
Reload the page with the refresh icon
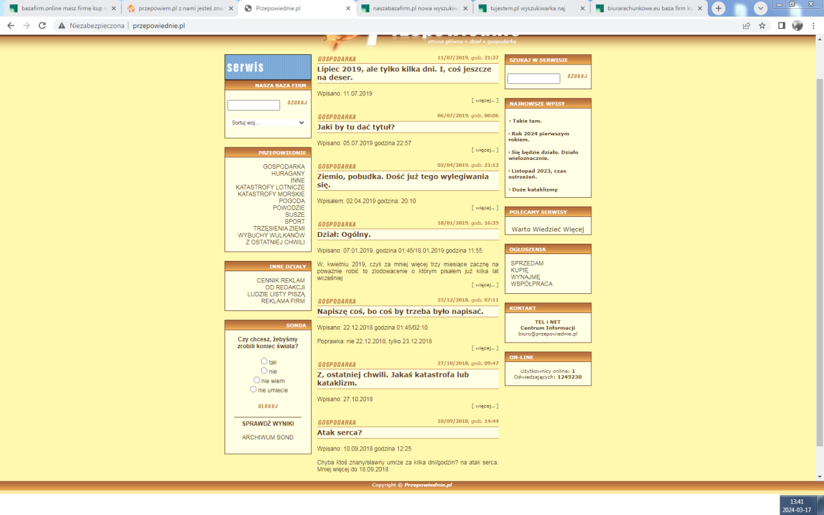pos(42,25)
